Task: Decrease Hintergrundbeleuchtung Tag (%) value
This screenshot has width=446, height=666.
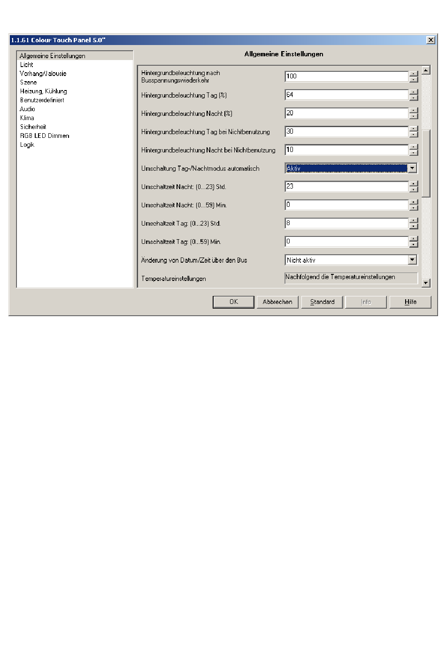Action: click(x=413, y=98)
